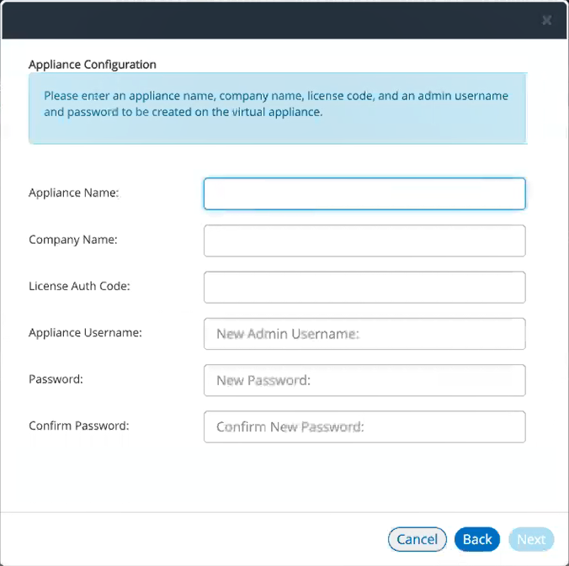Click the Appliance Username label
Image resolution: width=569 pixels, height=566 pixels.
[x=85, y=333]
